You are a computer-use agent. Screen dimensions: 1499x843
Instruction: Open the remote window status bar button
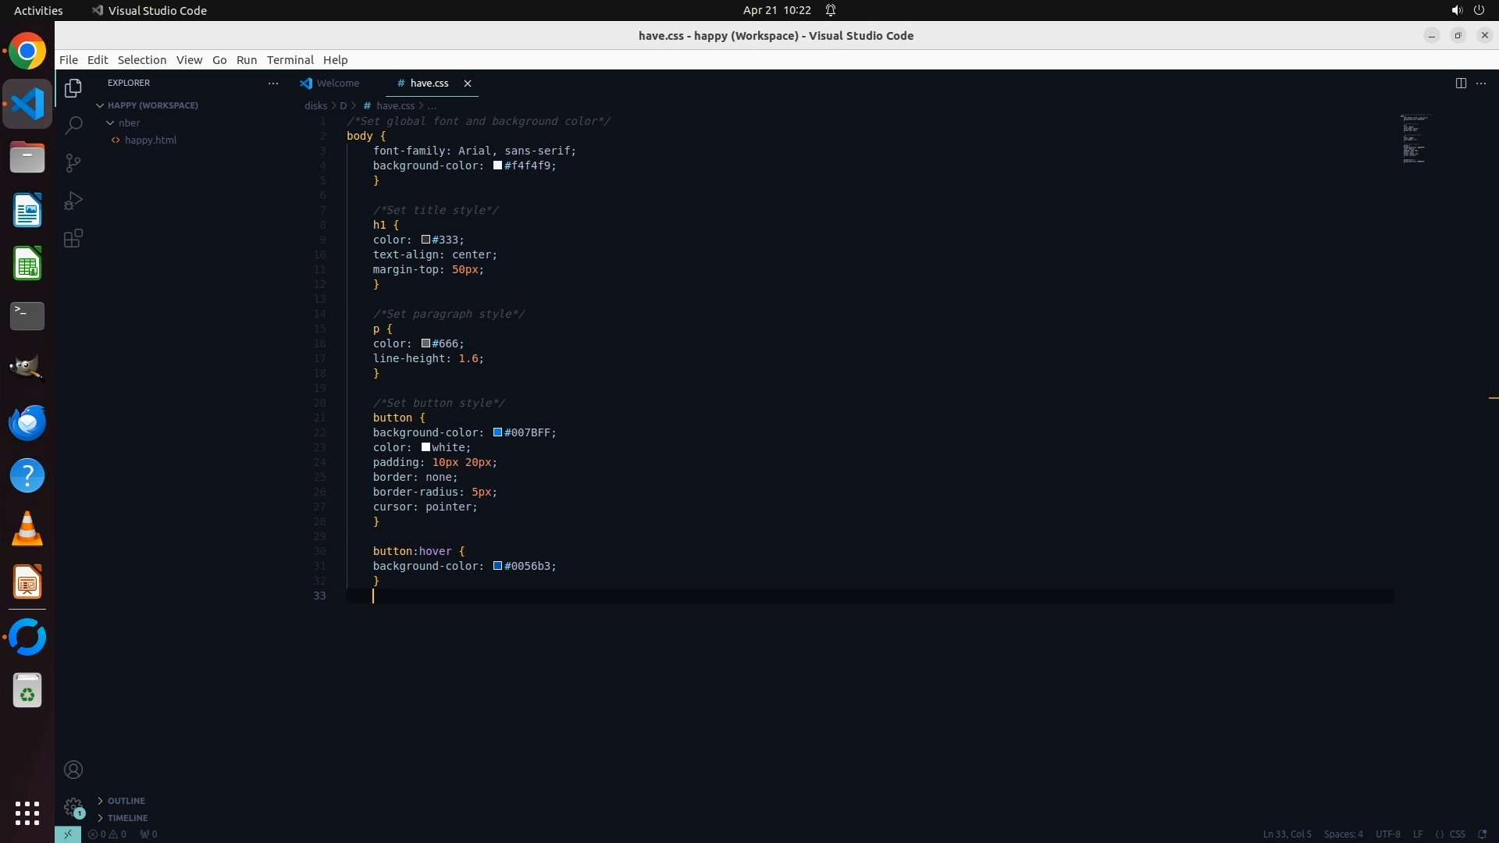point(68,834)
